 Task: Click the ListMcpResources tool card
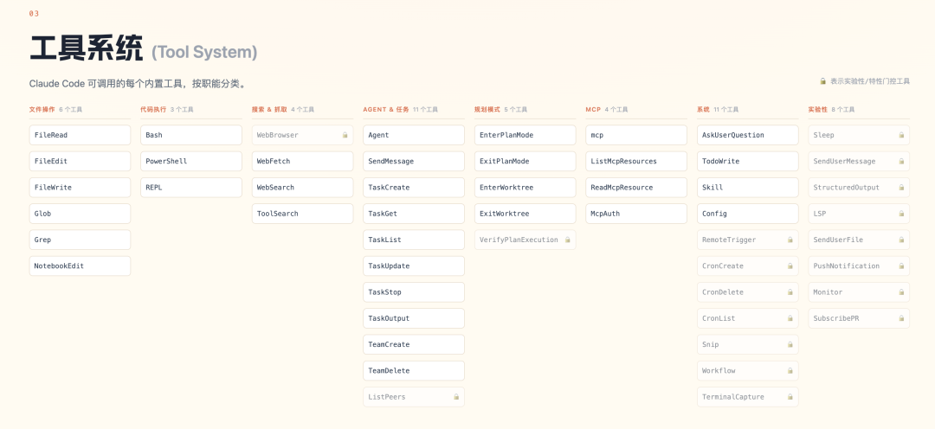[635, 162]
